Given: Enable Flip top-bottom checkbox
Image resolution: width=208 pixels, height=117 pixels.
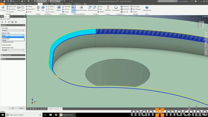Looking at the screenshot, I should (x=2, y=45).
